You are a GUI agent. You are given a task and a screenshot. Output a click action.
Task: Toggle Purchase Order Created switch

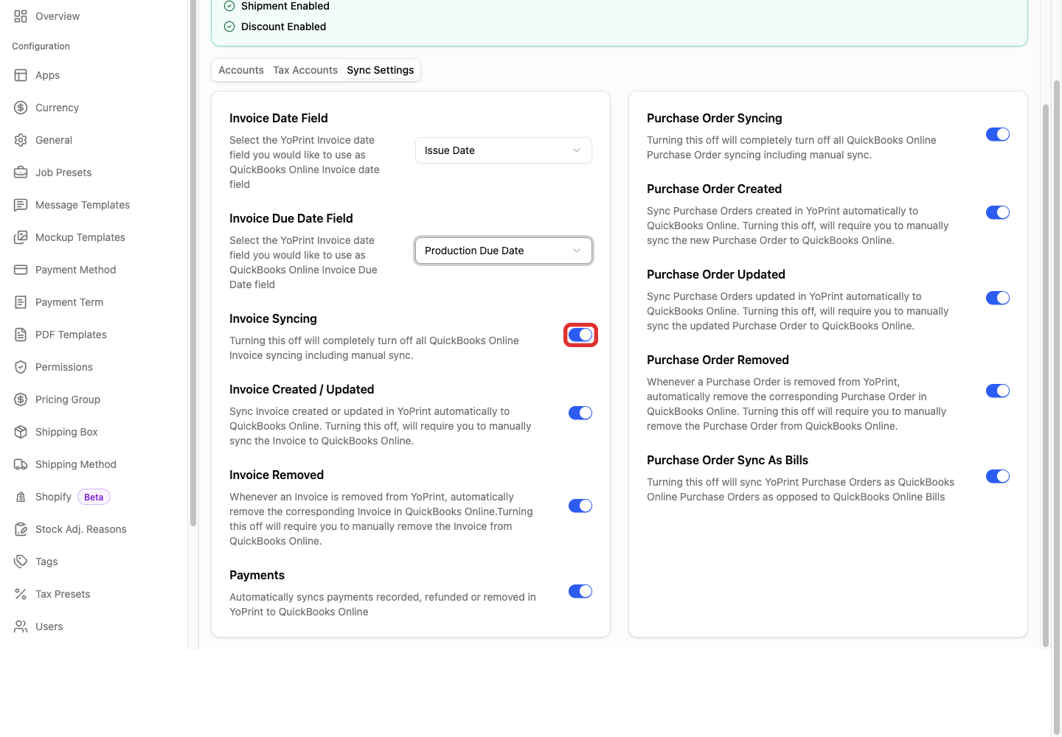pyautogui.click(x=998, y=212)
